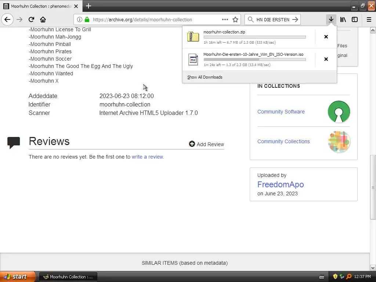Open the browser home page
This screenshot has width=376, height=282.
[x=43, y=19]
